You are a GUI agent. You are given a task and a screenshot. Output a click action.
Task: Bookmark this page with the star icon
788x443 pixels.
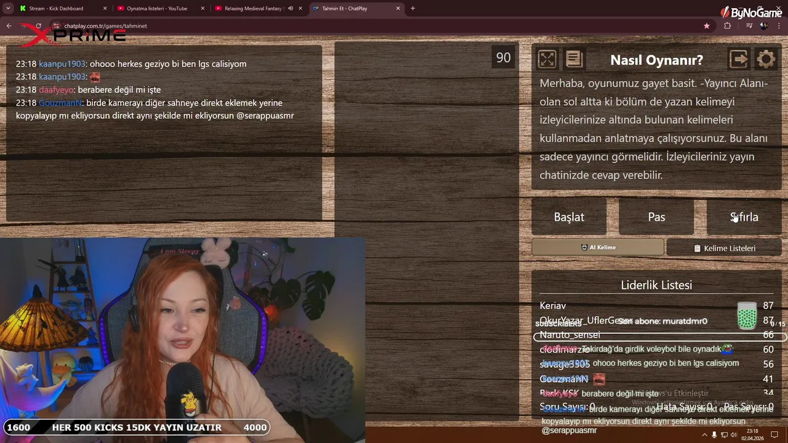coord(707,26)
